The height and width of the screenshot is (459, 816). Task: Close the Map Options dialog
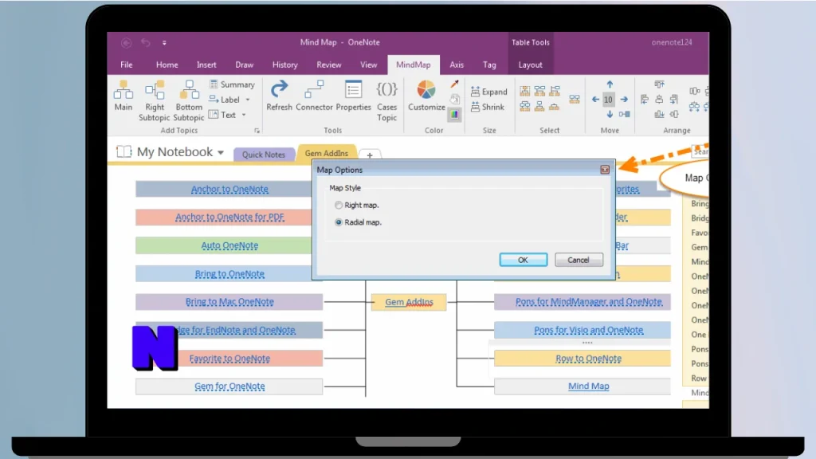[x=605, y=170]
